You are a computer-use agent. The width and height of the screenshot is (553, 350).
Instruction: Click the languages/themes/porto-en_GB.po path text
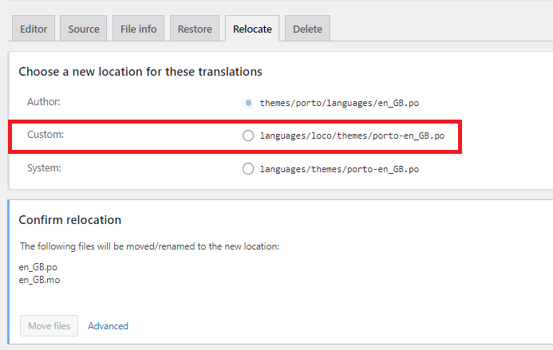339,169
